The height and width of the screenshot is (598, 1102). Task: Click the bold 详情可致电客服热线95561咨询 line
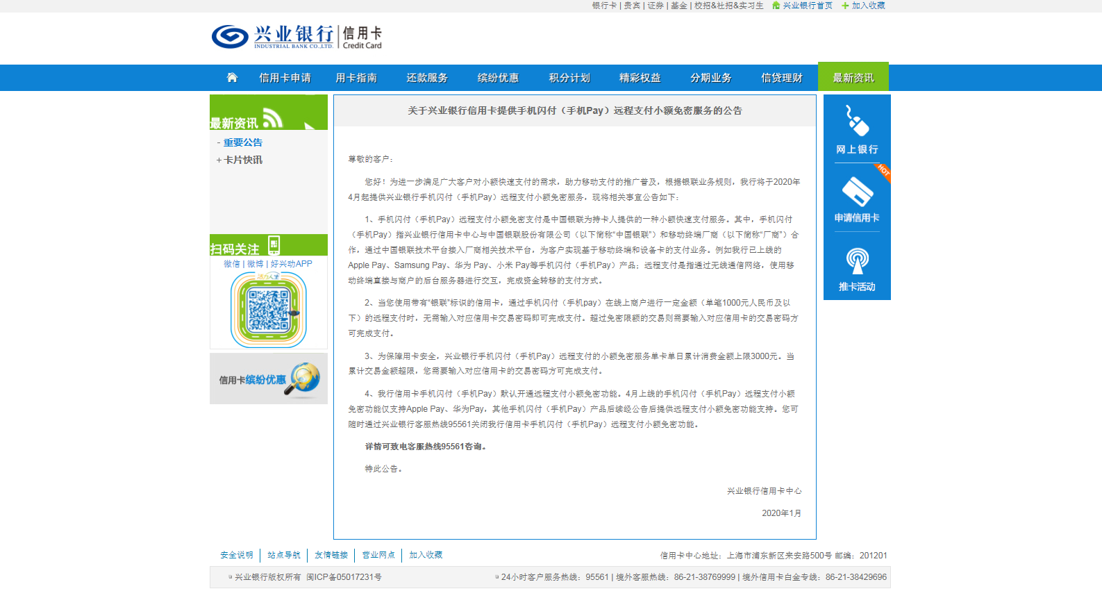click(426, 447)
